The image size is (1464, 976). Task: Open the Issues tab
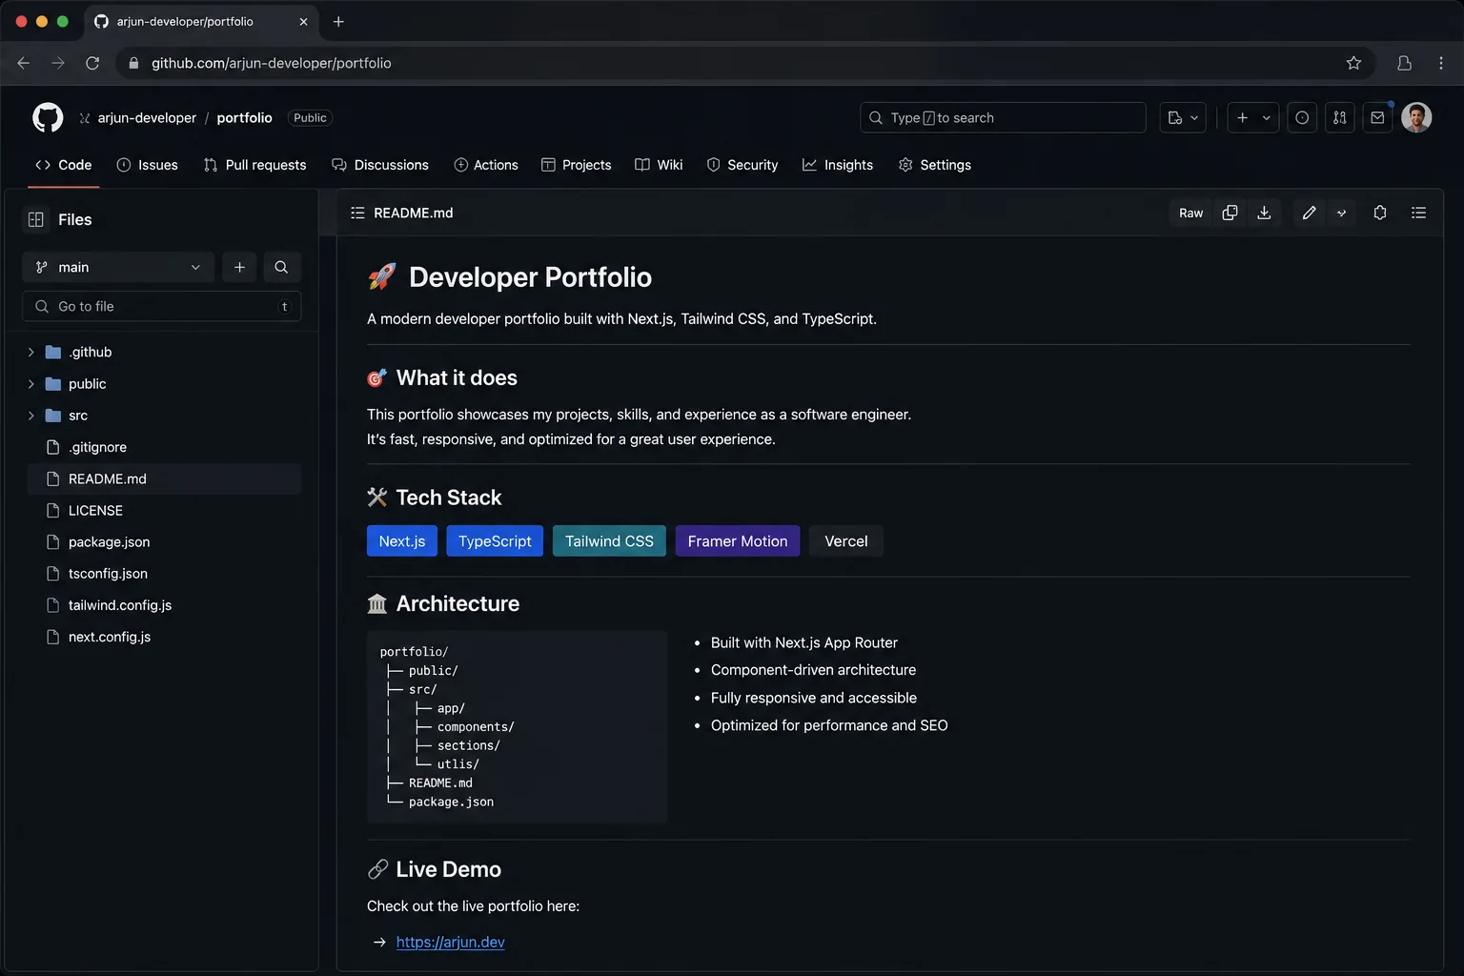[147, 165]
